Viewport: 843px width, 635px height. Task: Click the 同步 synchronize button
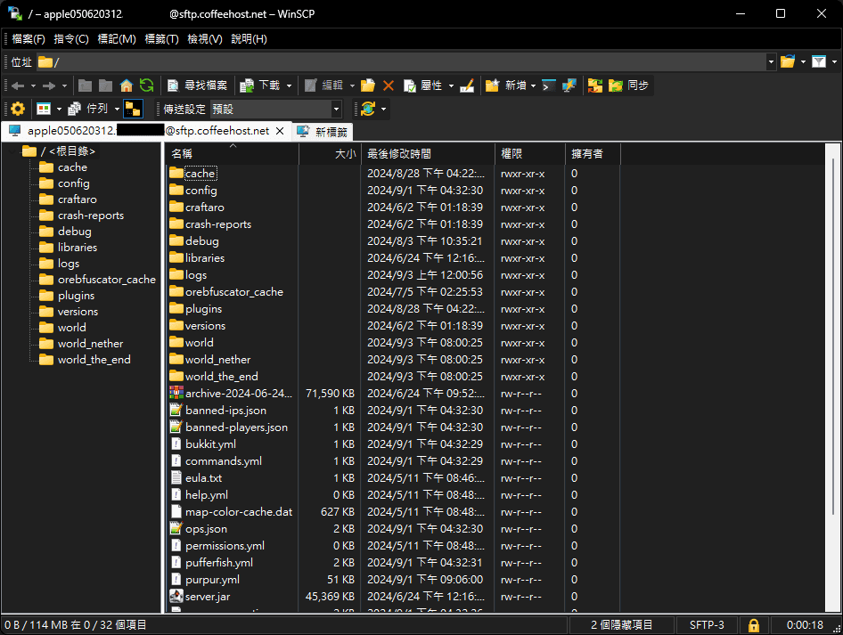point(628,85)
